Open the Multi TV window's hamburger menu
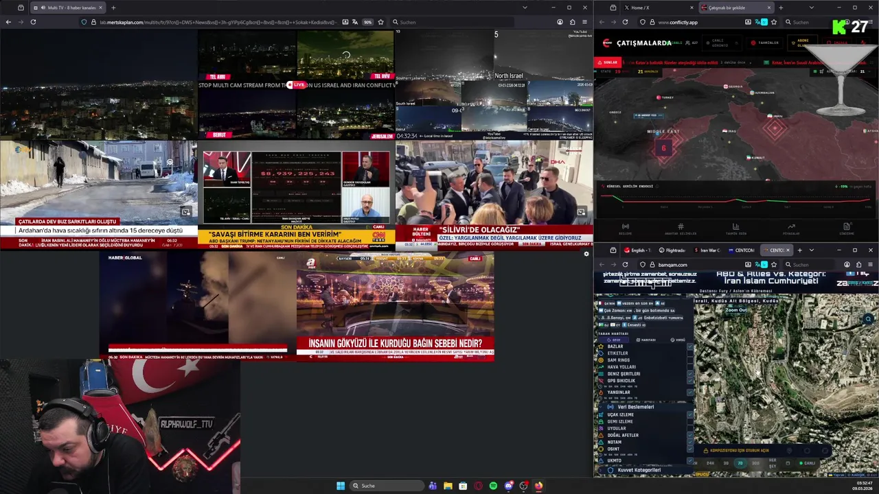 click(586, 22)
